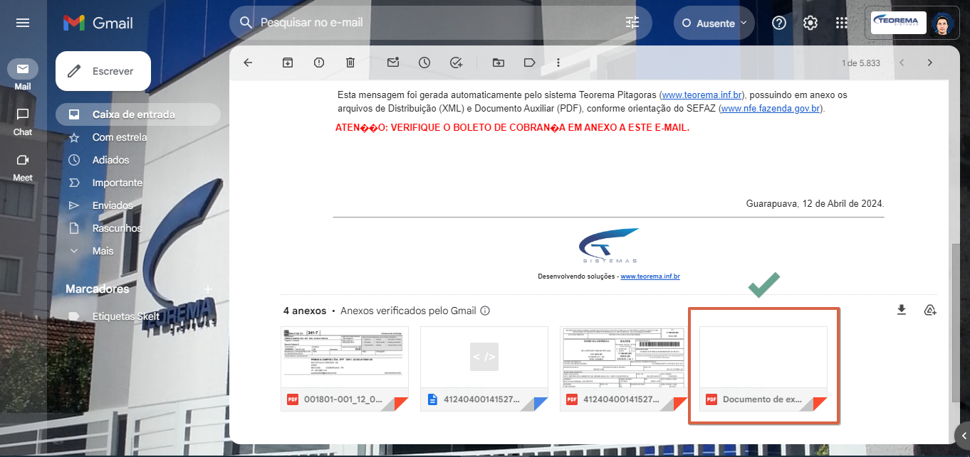Open the side panel arrow at bottom right
Image resolution: width=970 pixels, height=457 pixels.
(x=962, y=435)
